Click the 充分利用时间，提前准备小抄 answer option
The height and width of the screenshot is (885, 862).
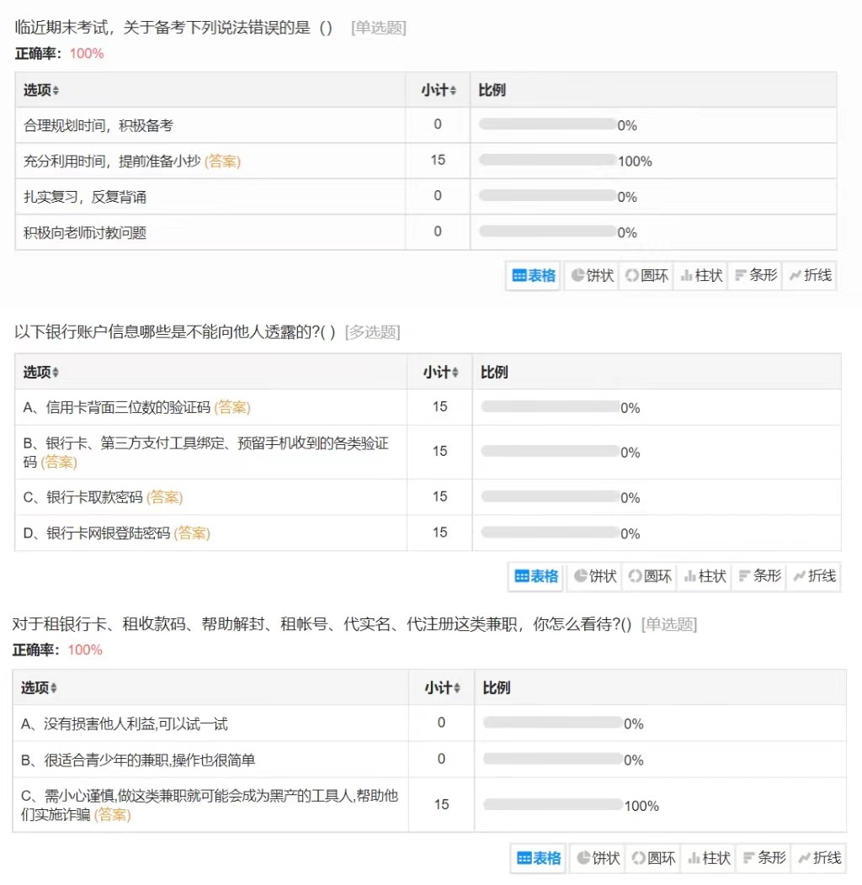pyautogui.click(x=112, y=161)
